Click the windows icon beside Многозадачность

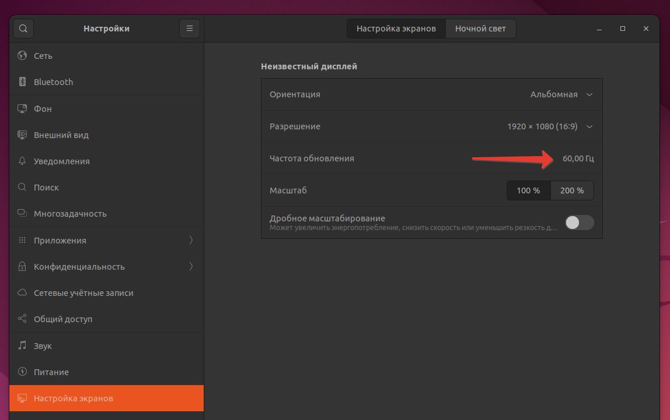[22, 213]
